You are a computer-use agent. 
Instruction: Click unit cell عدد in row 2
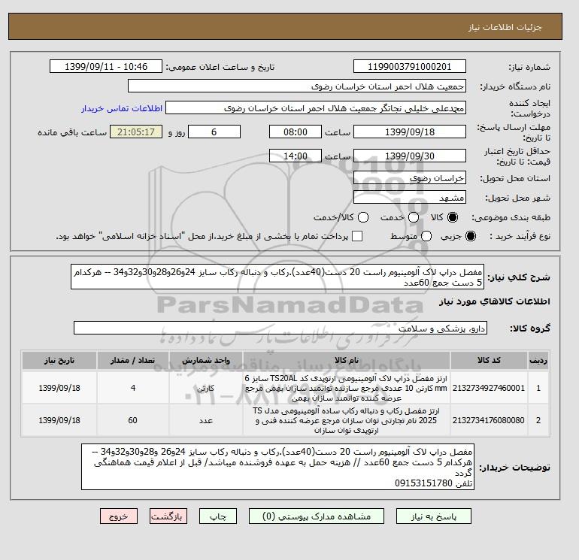pyautogui.click(x=206, y=420)
